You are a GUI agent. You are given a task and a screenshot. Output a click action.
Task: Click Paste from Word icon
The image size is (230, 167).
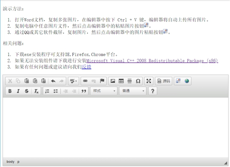[x=43, y=81]
